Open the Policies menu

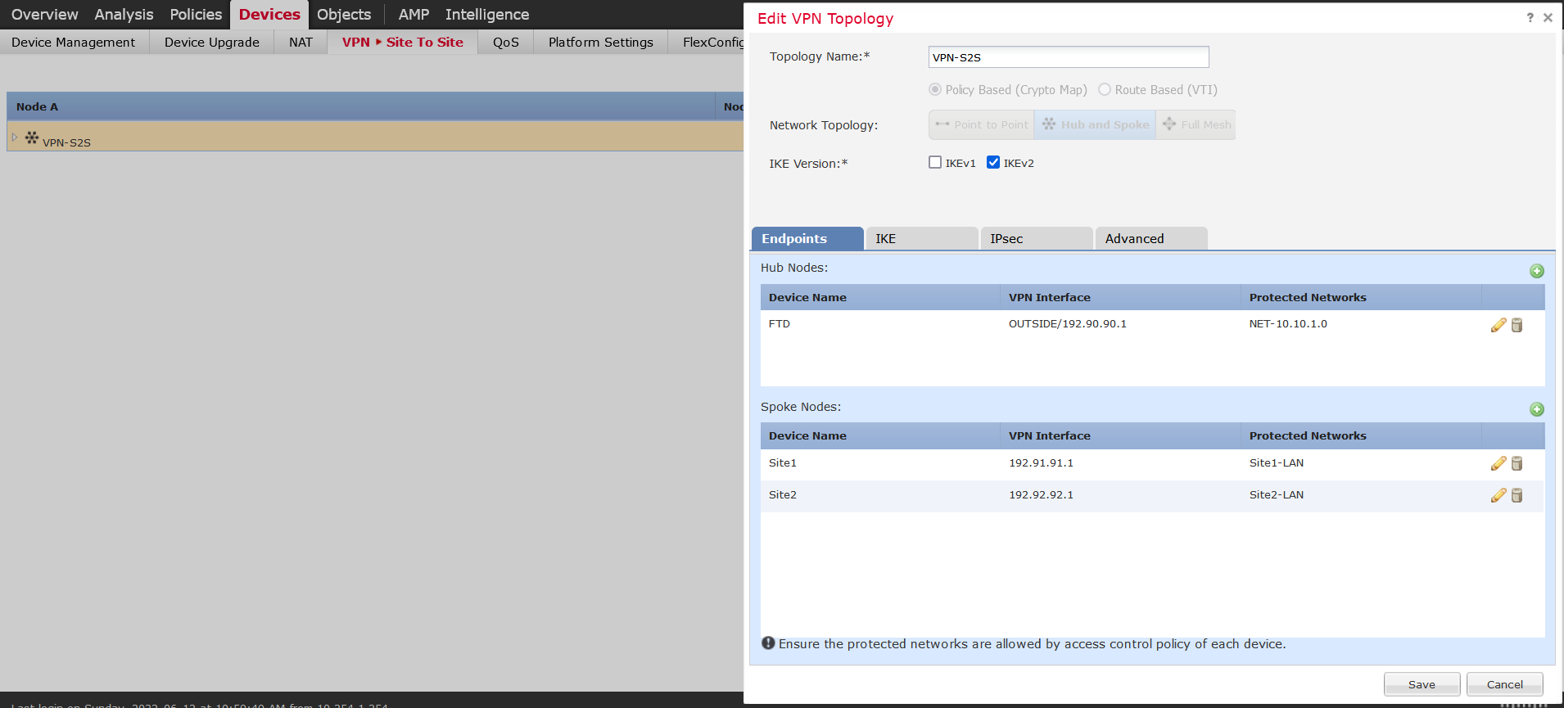(x=196, y=14)
